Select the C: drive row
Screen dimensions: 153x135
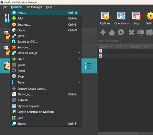click(x=126, y=51)
